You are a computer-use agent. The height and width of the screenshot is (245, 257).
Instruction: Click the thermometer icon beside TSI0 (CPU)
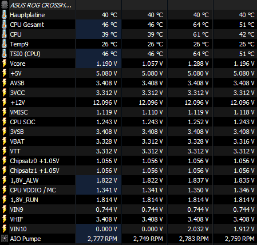click(4, 54)
